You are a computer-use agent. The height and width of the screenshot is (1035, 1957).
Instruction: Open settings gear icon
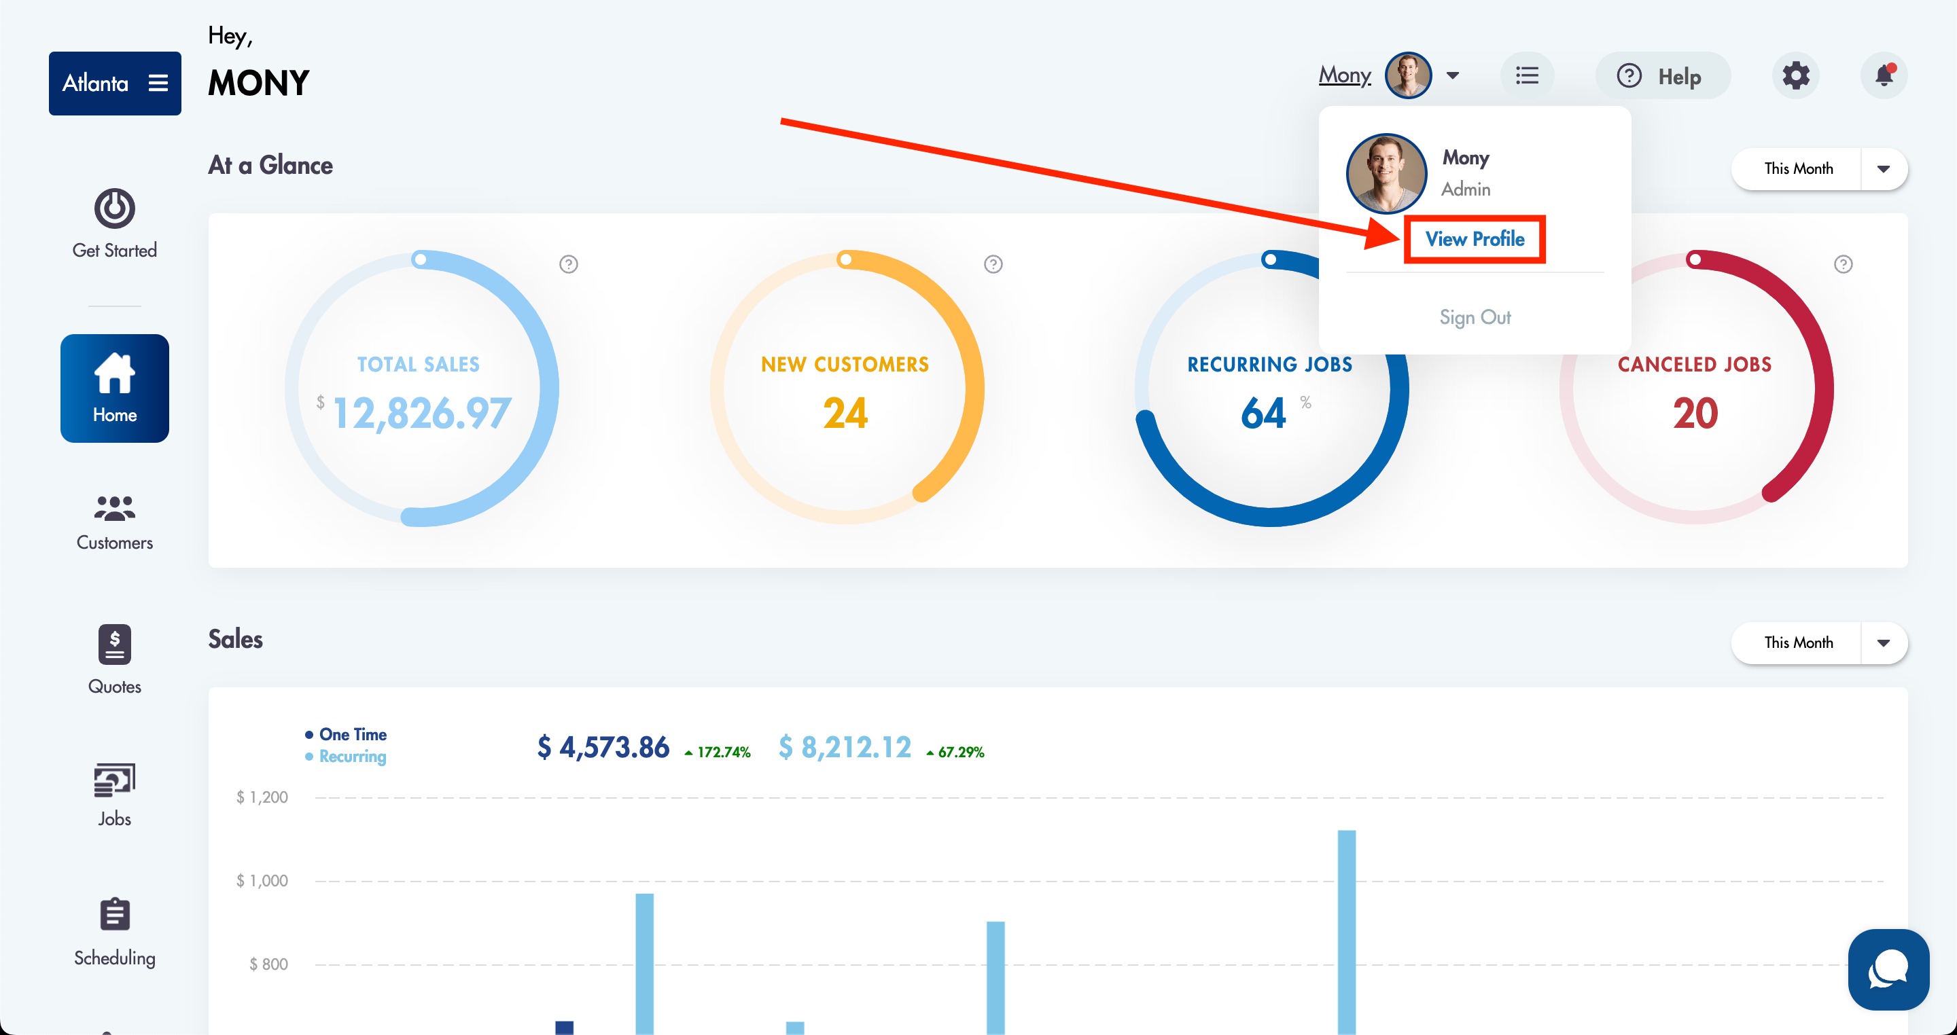pyautogui.click(x=1795, y=76)
